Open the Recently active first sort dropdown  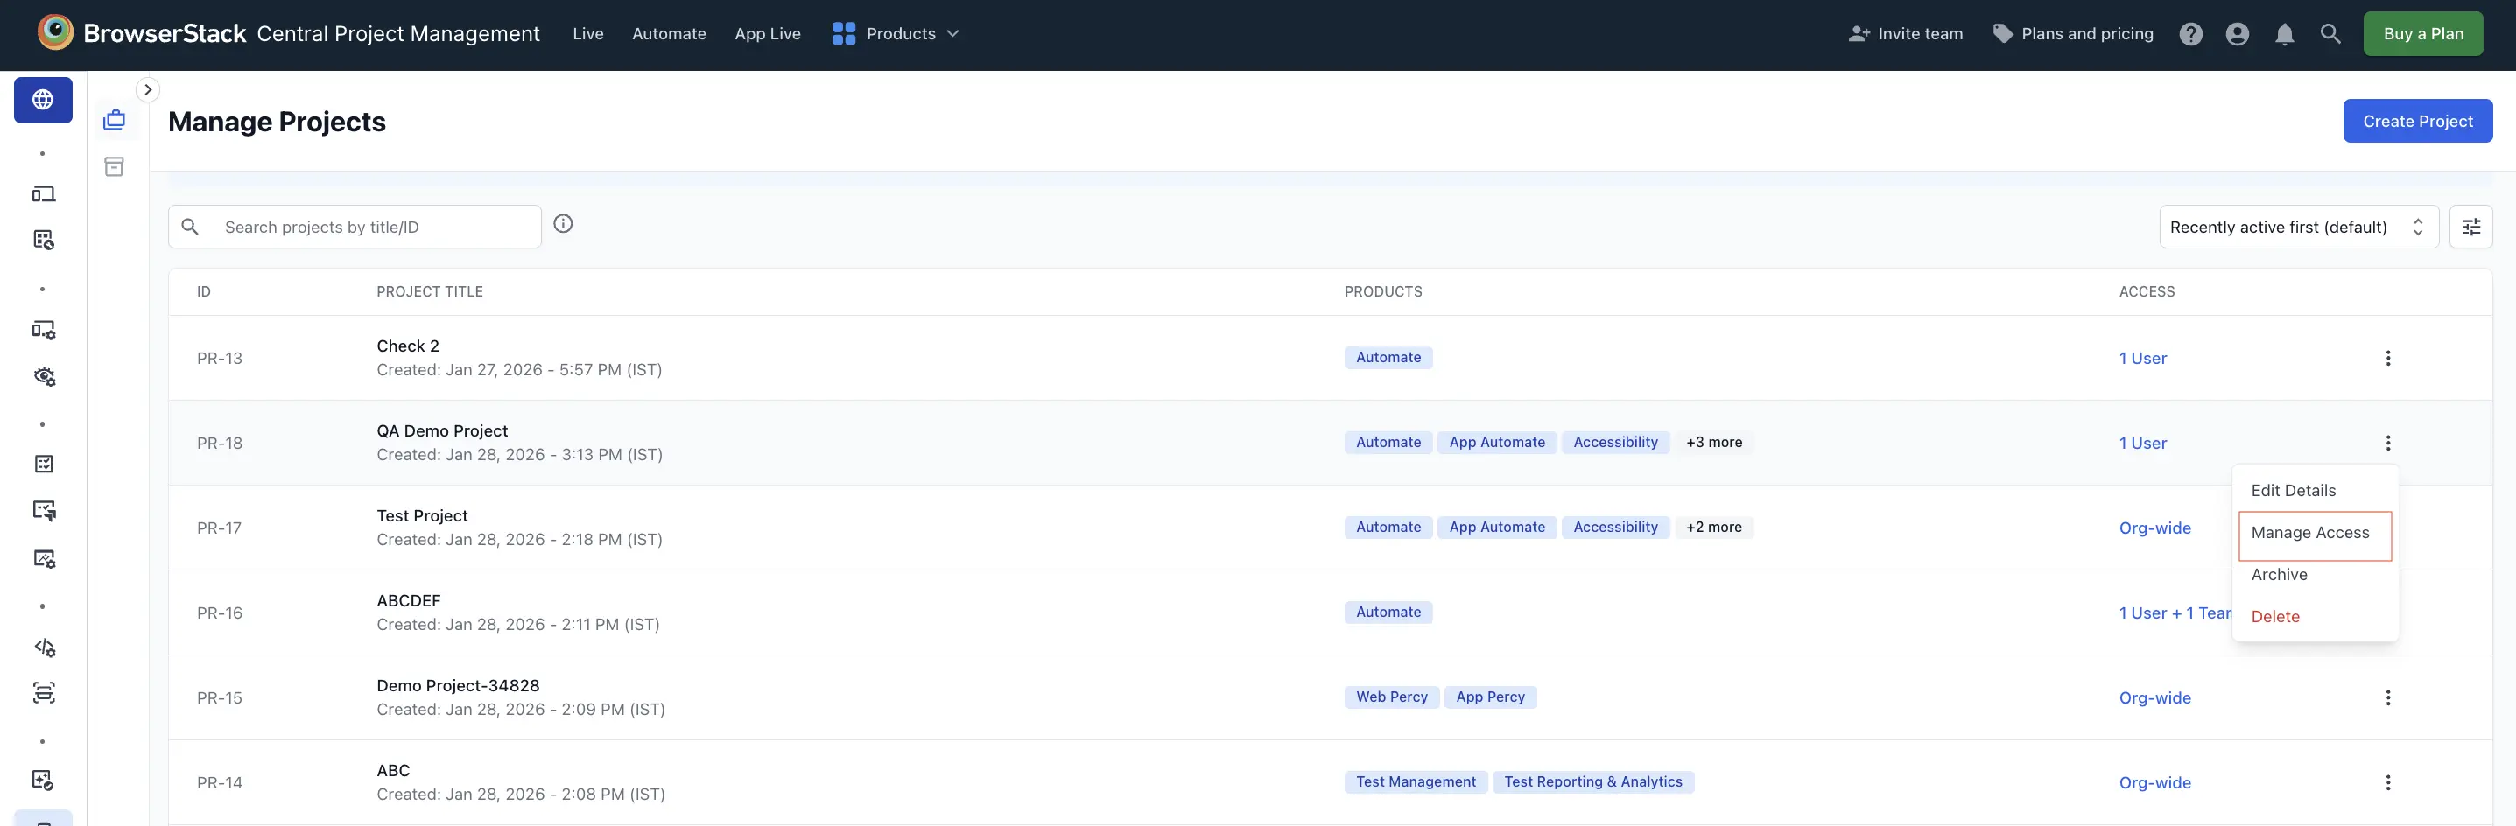point(2299,227)
